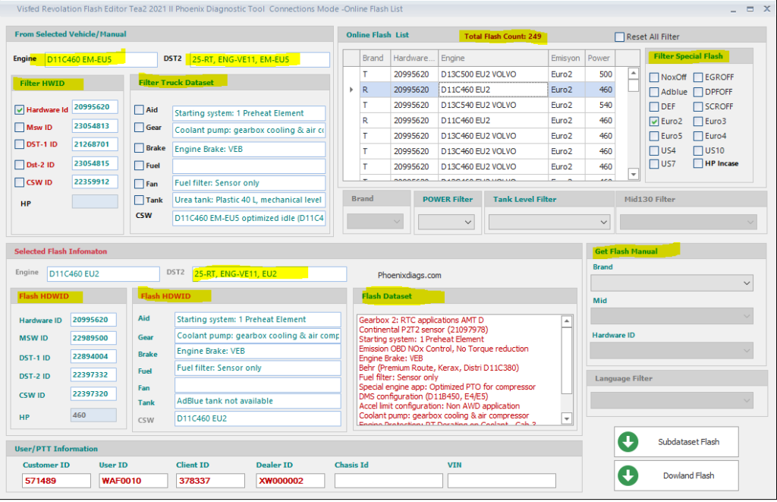Click the Engine field showing D11C460 EM-EU5
This screenshot has height=502, width=777.
[101, 59]
